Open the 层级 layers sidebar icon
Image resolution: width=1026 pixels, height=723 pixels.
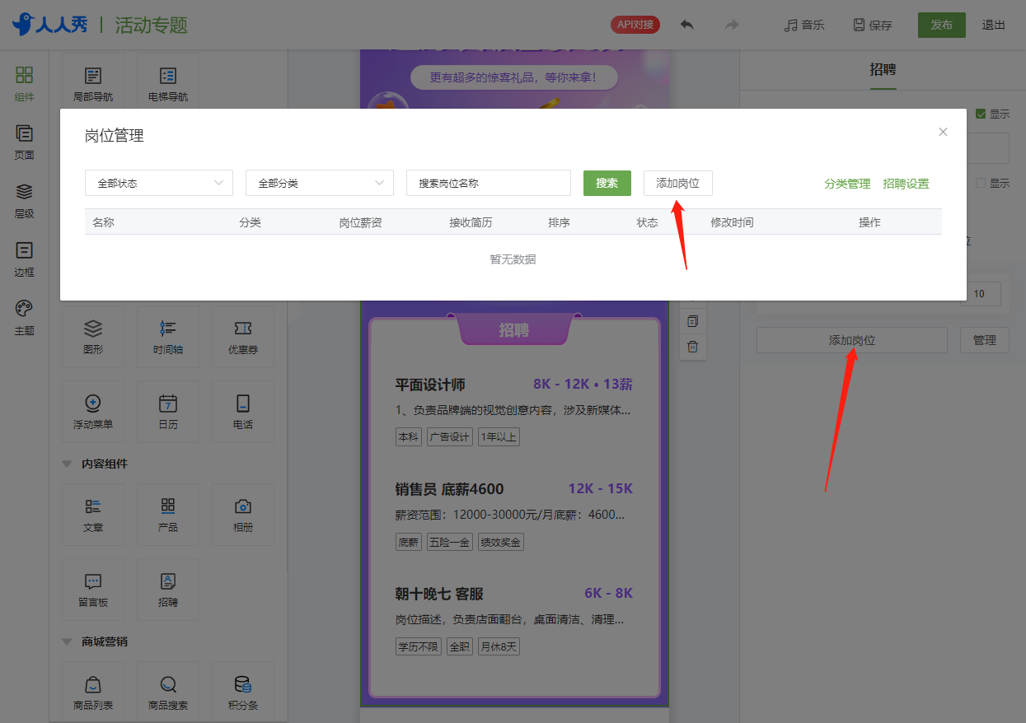24,201
